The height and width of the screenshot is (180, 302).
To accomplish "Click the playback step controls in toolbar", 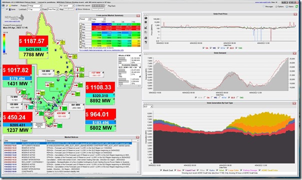I will tap(98, 5).
